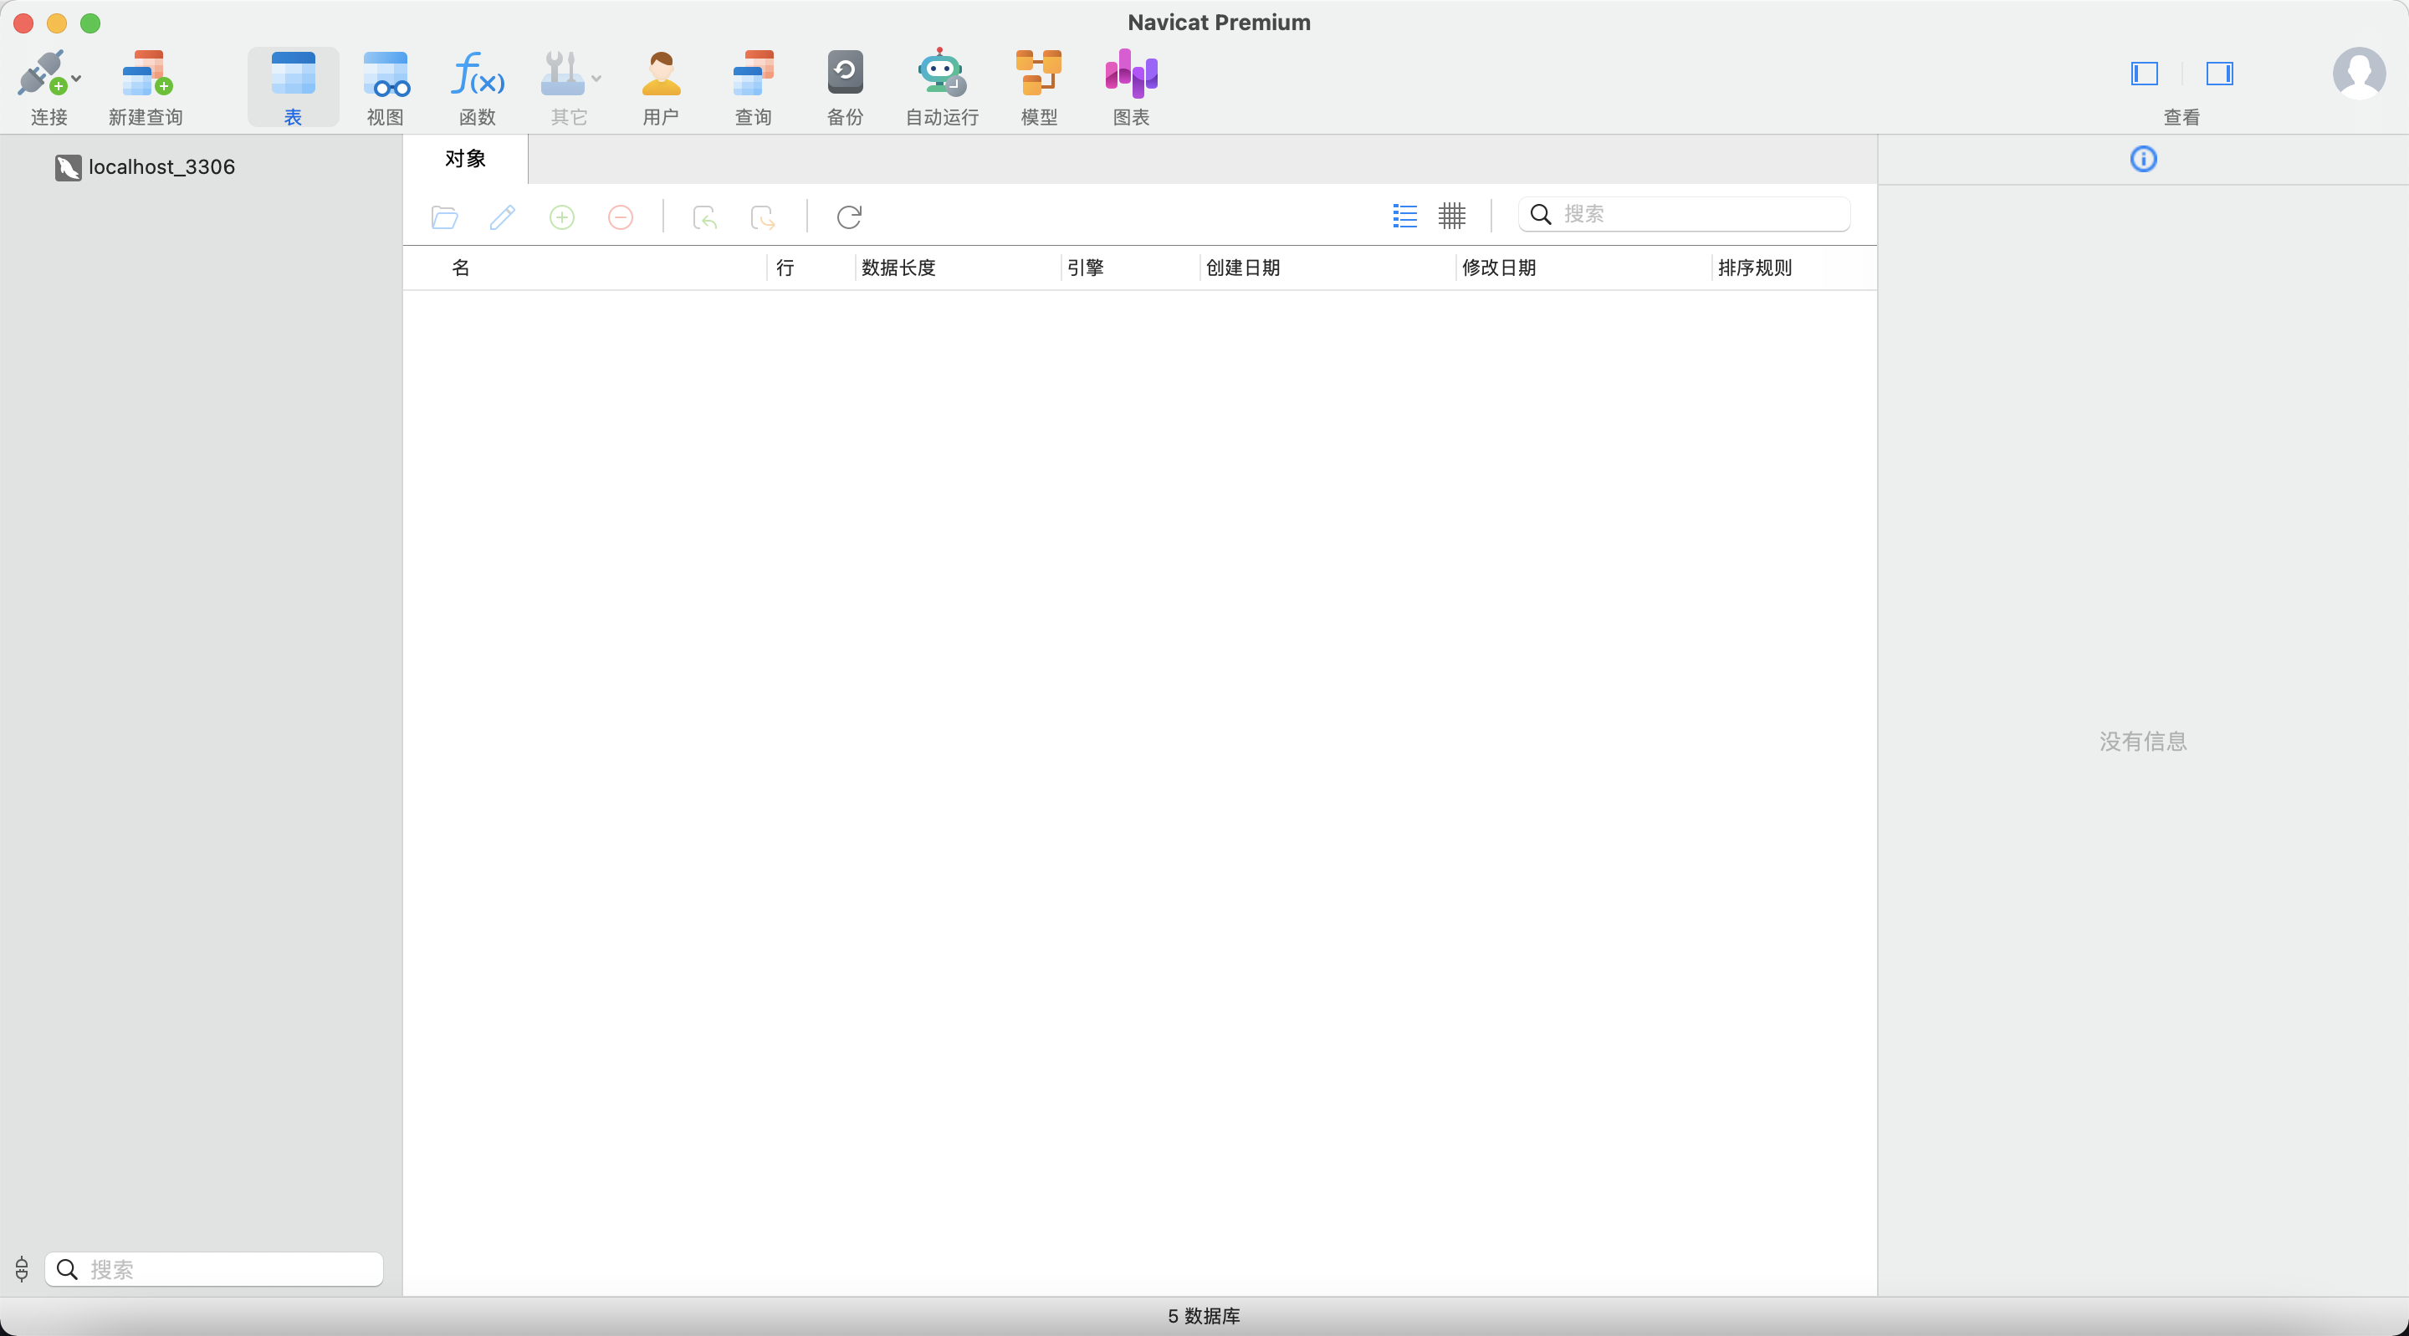2409x1336 pixels.
Task: Sort by the 名 column header
Action: coord(460,268)
